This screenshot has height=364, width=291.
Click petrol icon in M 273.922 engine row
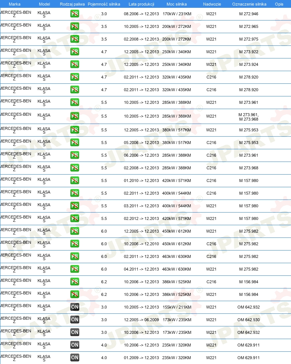[x=75, y=51]
